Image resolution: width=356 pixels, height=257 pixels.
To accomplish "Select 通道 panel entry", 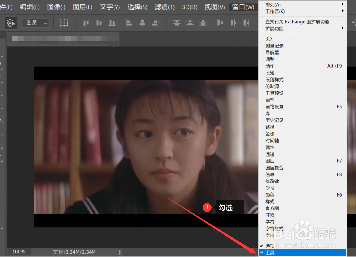I will pos(302,154).
